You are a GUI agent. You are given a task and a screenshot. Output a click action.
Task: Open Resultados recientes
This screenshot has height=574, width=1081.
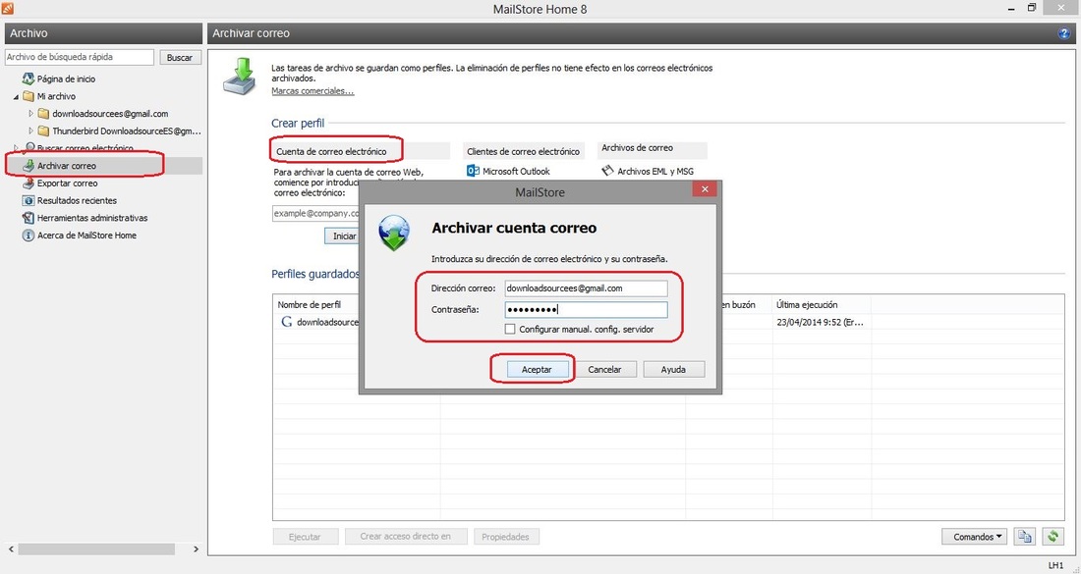[x=77, y=201]
